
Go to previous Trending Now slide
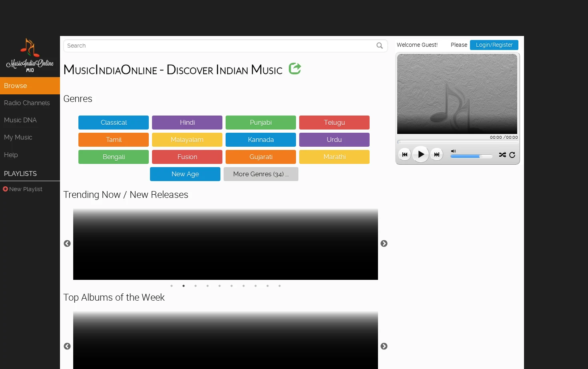coord(67,243)
